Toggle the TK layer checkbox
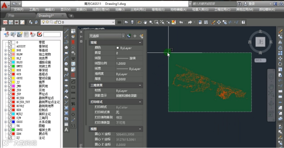The width and height of the screenshot is (284, 148). [10, 126]
